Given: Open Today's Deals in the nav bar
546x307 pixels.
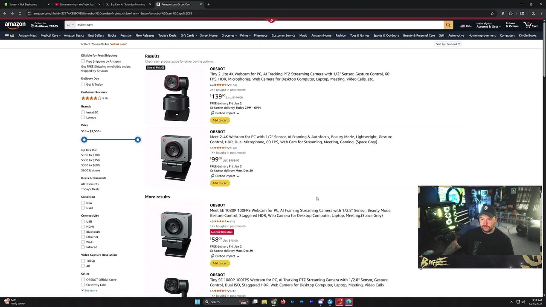Looking at the screenshot, I should [167, 35].
